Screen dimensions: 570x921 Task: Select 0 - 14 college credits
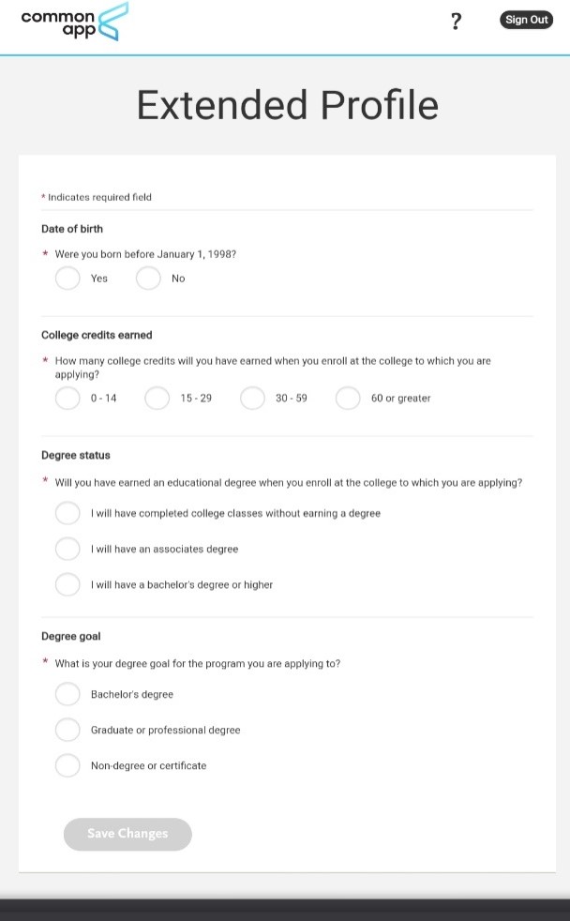67,399
